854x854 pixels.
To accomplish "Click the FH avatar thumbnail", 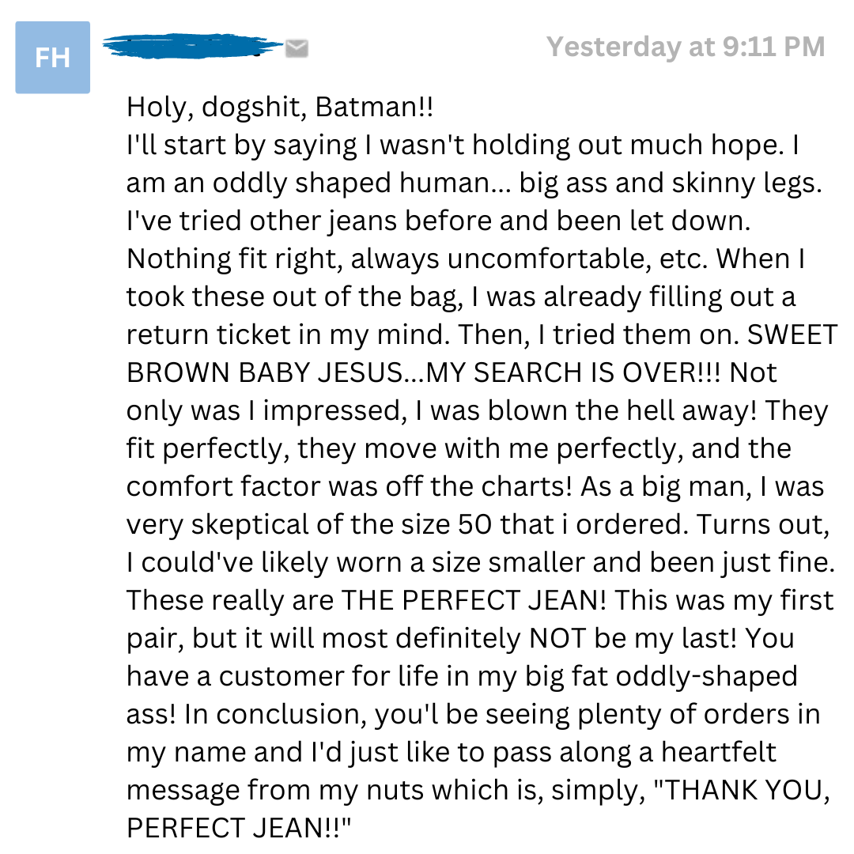I will [53, 57].
